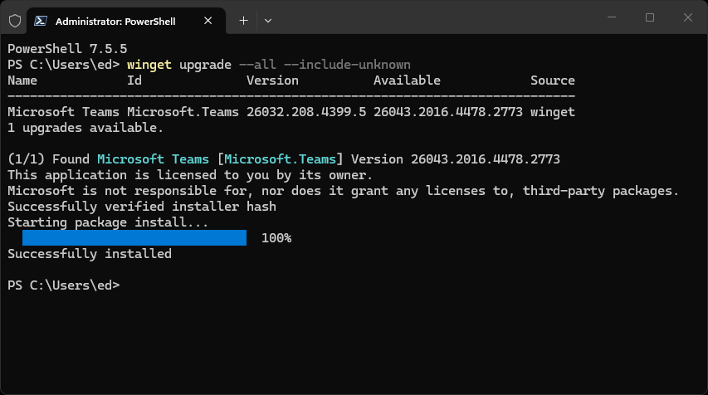Minimize the terminal window
This screenshot has height=395, width=708.
tap(612, 17)
